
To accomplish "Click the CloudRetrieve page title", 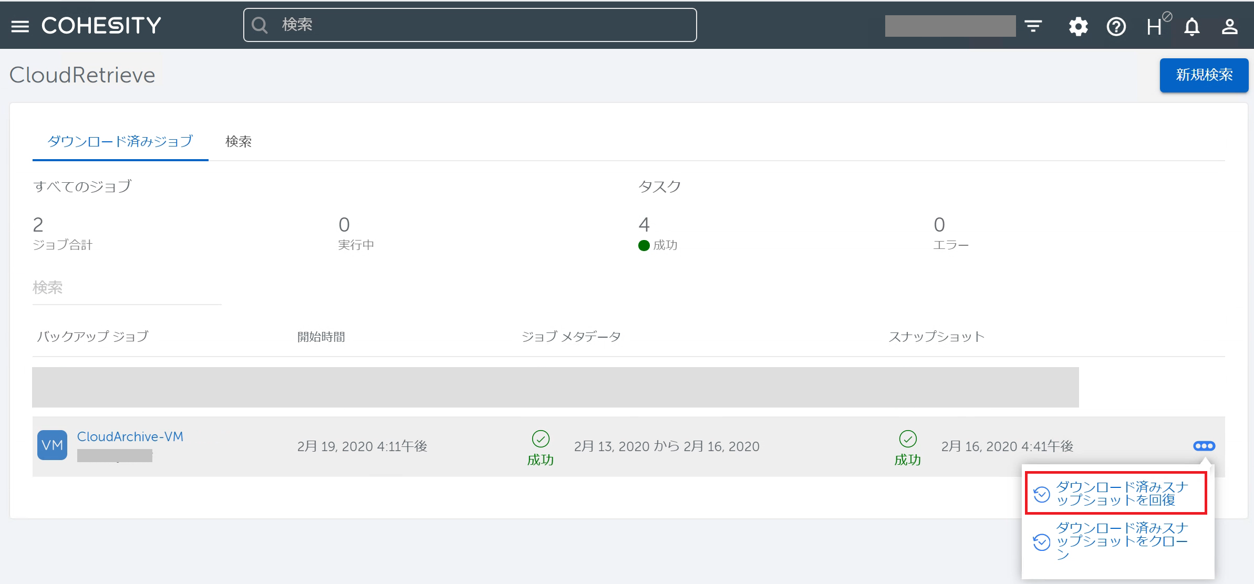I will point(82,75).
